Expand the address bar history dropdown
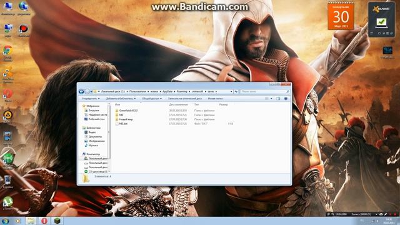 (231, 92)
